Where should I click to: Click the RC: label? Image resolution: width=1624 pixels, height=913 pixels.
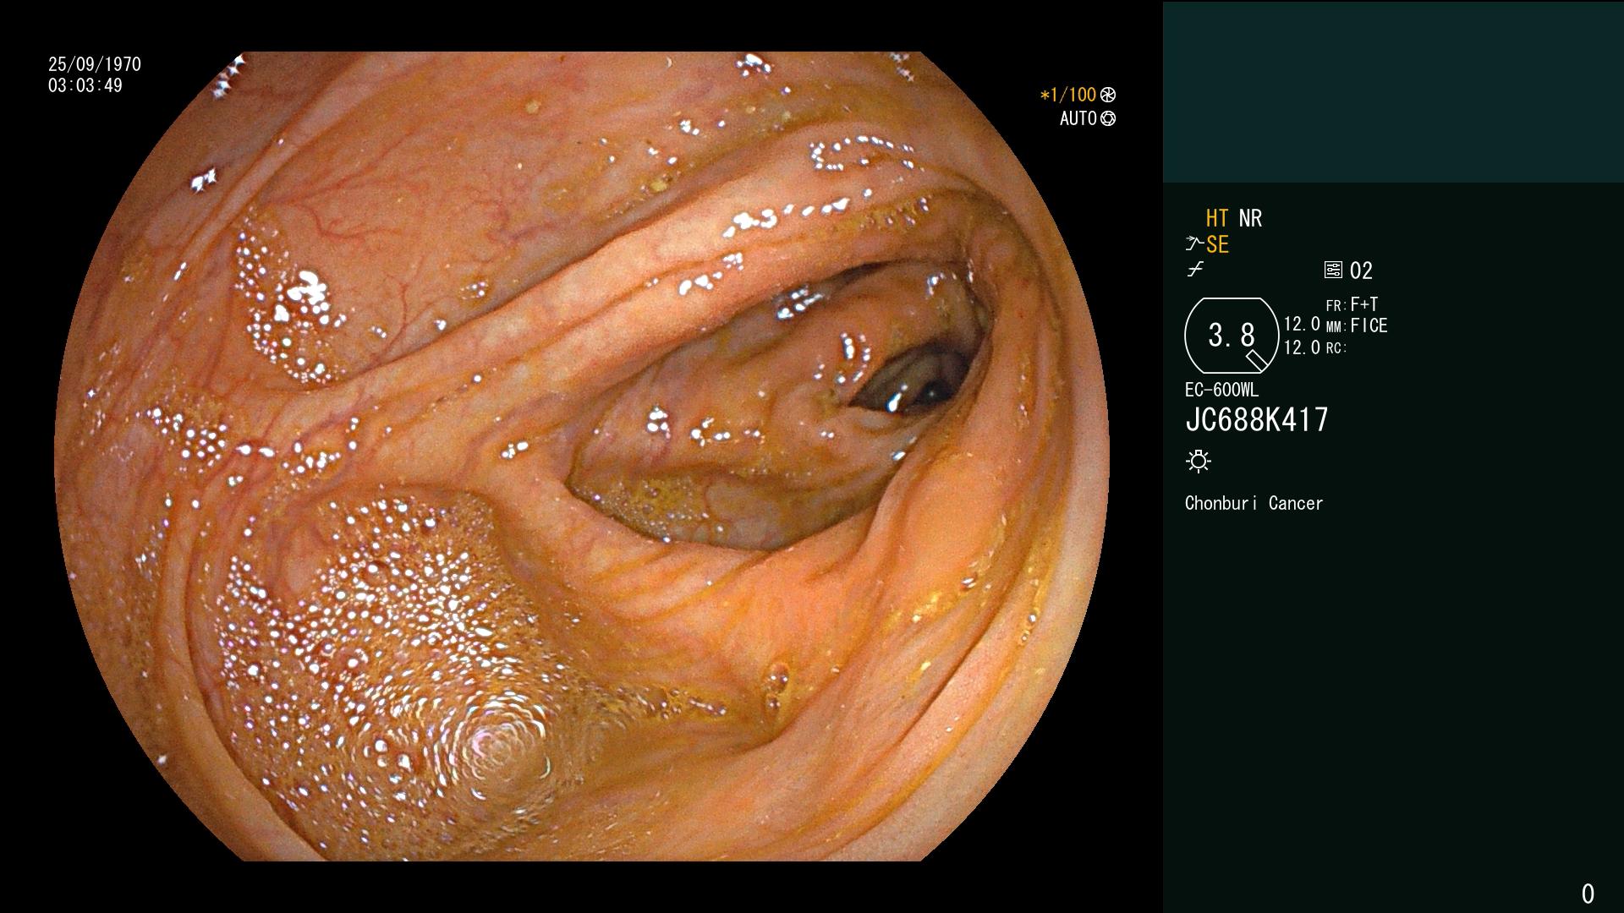tap(1336, 348)
